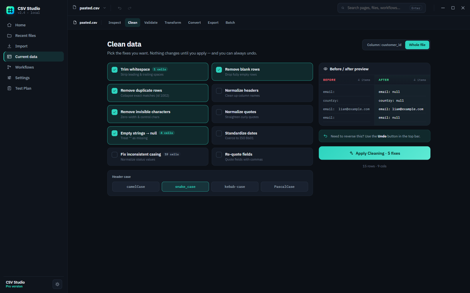
Task: Switch to the Validate tab
Action: click(x=151, y=23)
